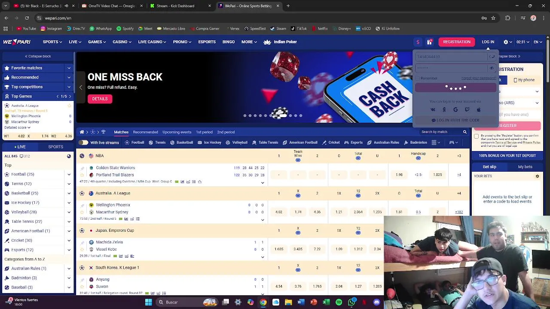This screenshot has height=309, width=550.
Task: Click the Apple login icon
Action: point(479,110)
